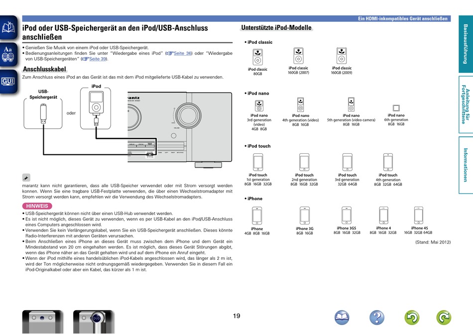Follow the "Seite 39" link
Screen dimensions: 473x334
pyautogui.click(x=97, y=59)
